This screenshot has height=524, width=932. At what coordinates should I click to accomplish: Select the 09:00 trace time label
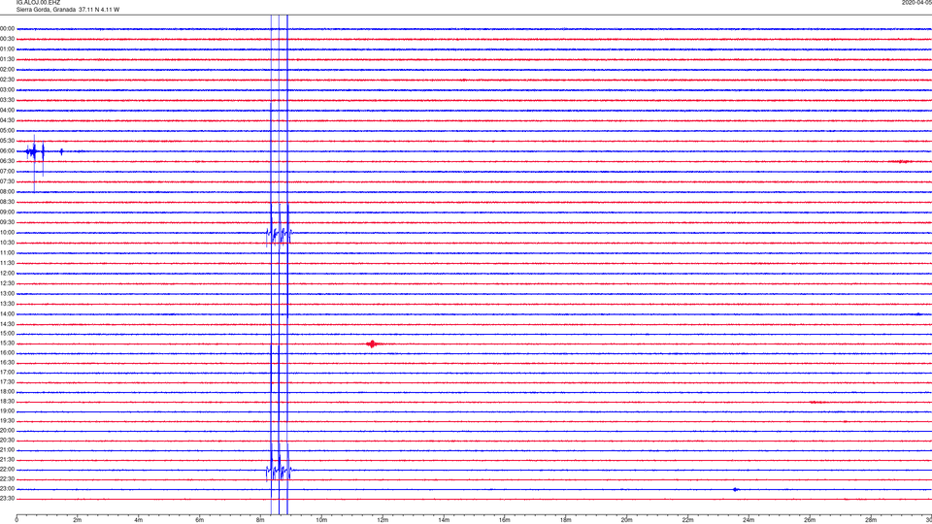(x=7, y=213)
